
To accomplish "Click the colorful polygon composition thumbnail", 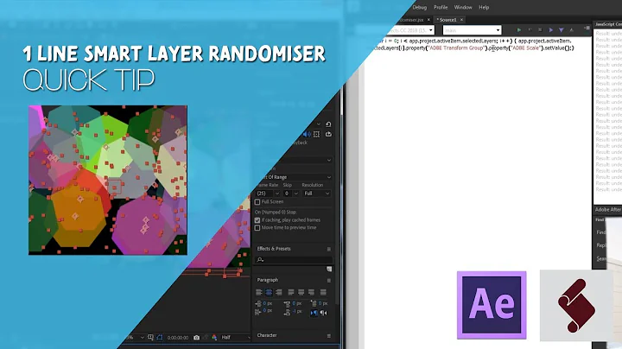I will coord(108,180).
